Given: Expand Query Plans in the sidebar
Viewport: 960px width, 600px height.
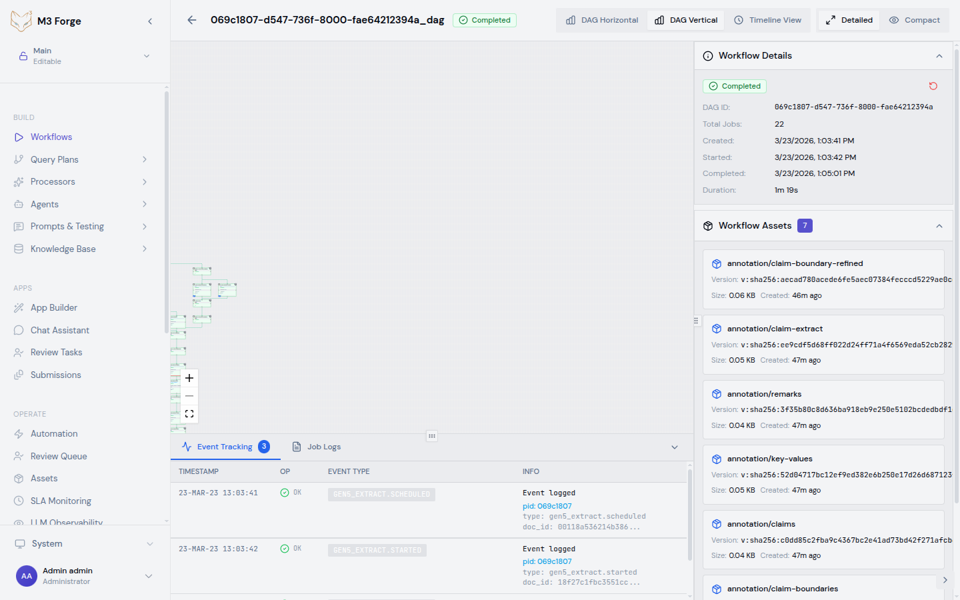Looking at the screenshot, I should [x=144, y=159].
